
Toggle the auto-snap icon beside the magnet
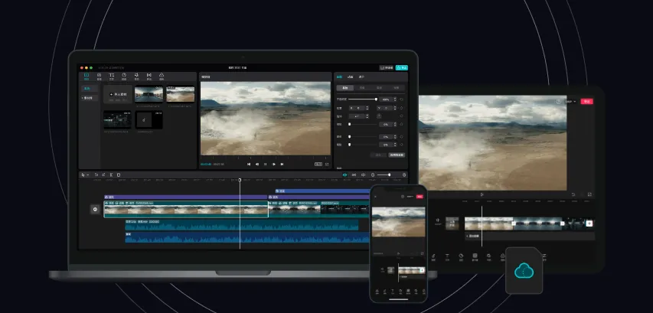pyautogui.click(x=354, y=174)
